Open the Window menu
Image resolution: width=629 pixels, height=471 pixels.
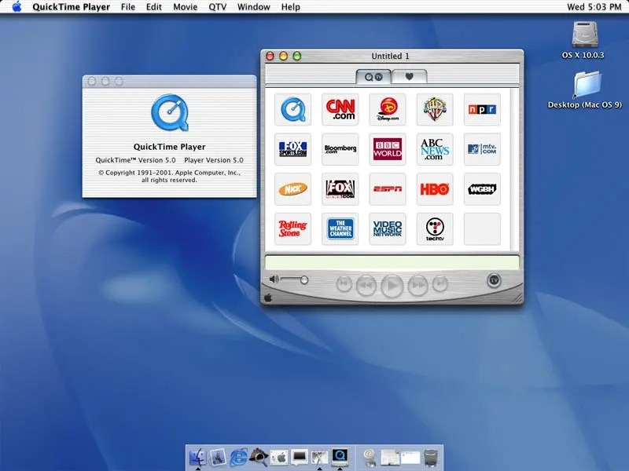click(253, 7)
